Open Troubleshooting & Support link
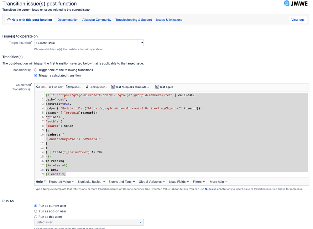The height and width of the screenshot is (229, 313). [x=133, y=20]
